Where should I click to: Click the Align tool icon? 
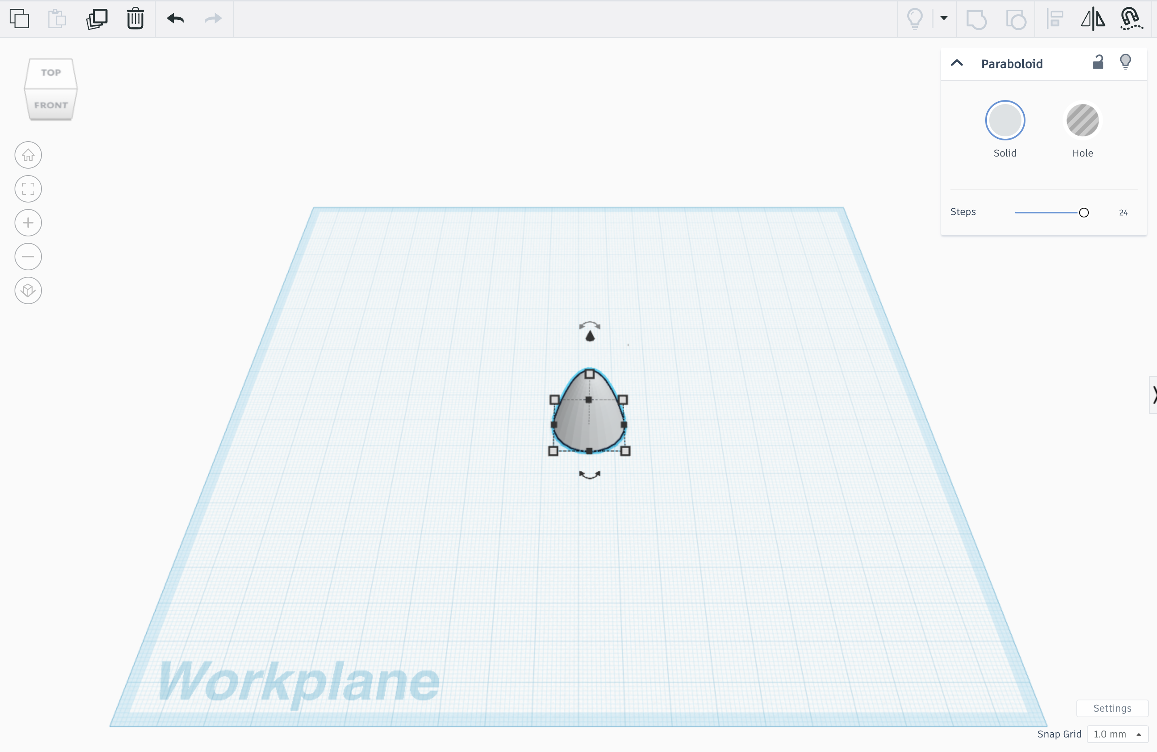(x=1055, y=19)
